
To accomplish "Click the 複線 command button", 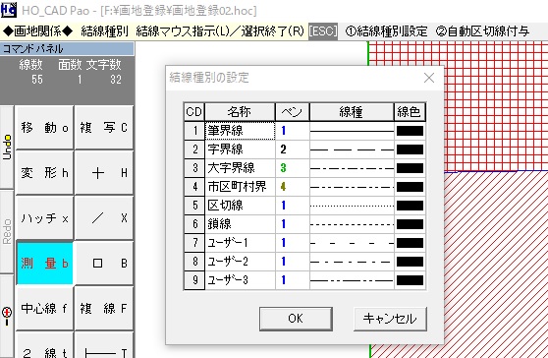I will [104, 308].
